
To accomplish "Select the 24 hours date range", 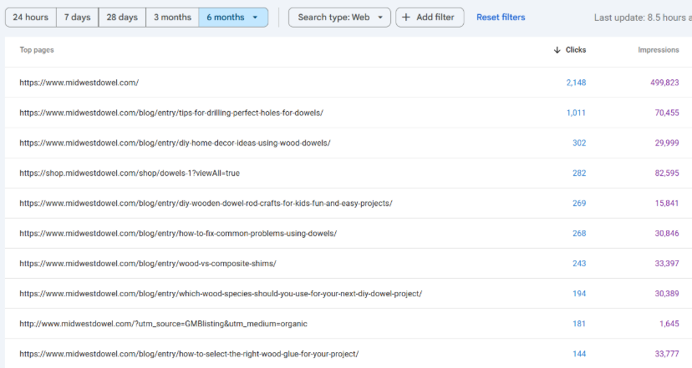I will (30, 18).
